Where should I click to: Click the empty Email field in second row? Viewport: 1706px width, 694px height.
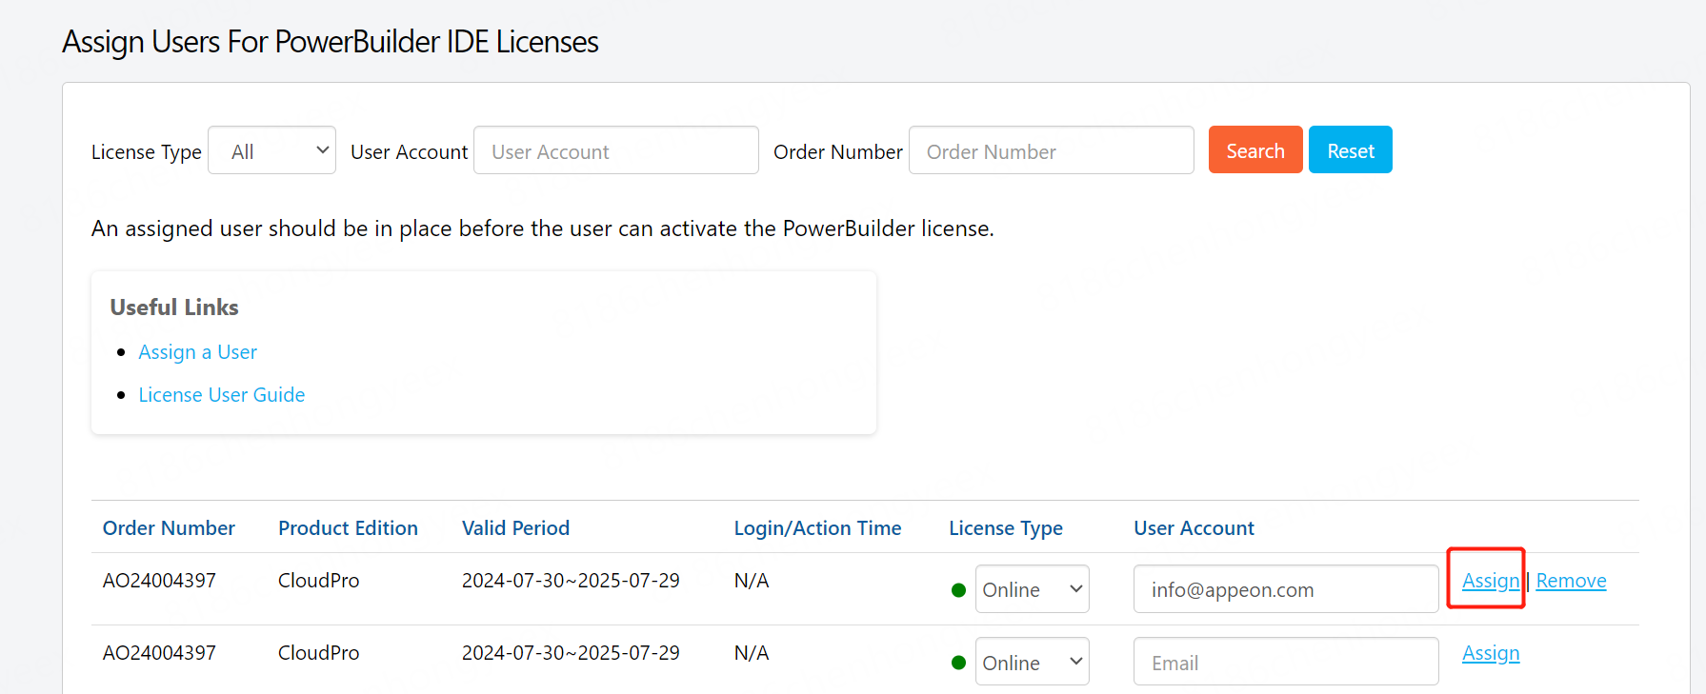pos(1285,662)
